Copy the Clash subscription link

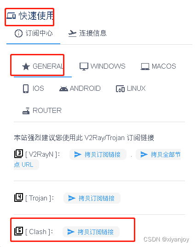tap(91, 232)
